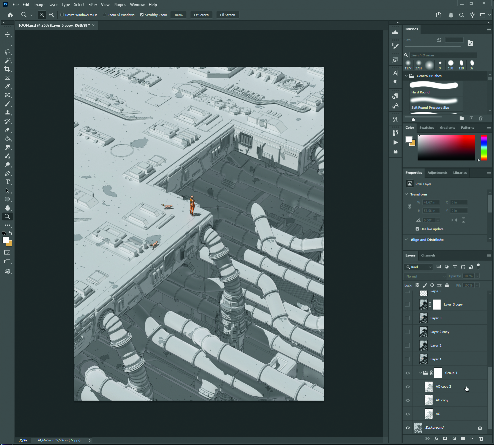The width and height of the screenshot is (494, 445).
Task: Select the Lasso tool
Action: pos(7,52)
